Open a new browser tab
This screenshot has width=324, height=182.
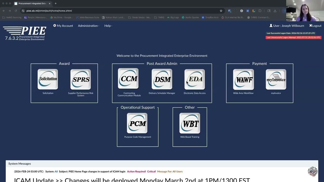[x=56, y=4]
